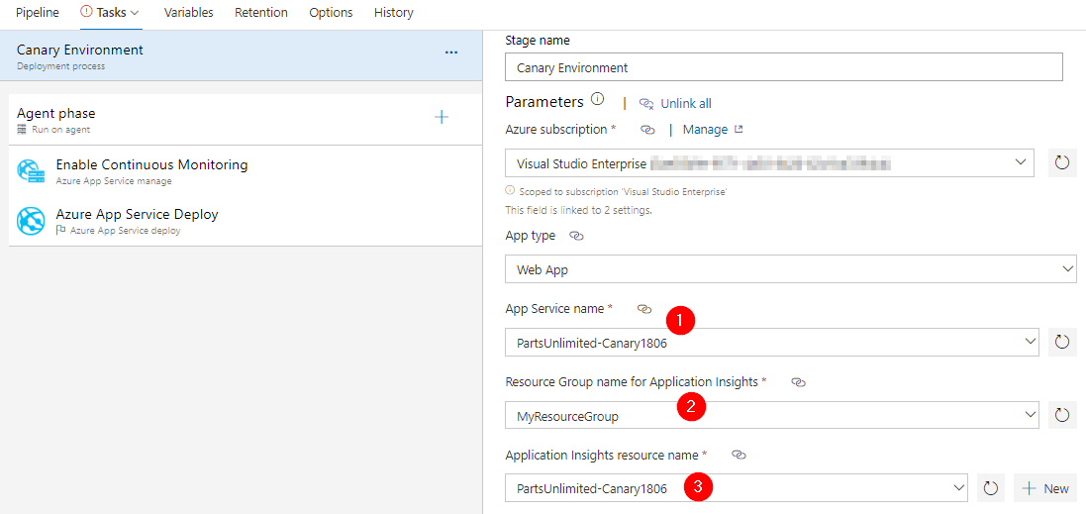Click the 'Deployment process' subtitle
This screenshot has width=1086, height=514.
(x=61, y=66)
